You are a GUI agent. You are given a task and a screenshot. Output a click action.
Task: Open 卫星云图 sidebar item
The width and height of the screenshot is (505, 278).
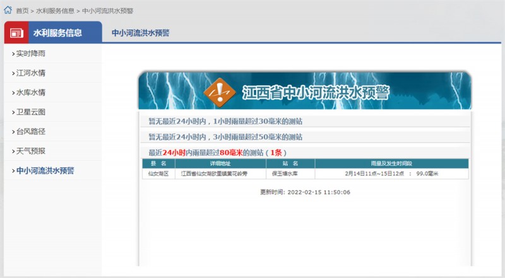[x=30, y=112]
